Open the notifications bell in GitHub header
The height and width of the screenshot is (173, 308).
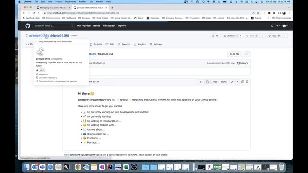click(272, 25)
